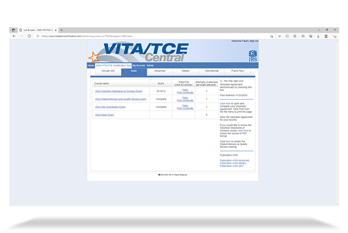
Task: Select Complete score in Site Coordinator row
Action: click(161, 107)
